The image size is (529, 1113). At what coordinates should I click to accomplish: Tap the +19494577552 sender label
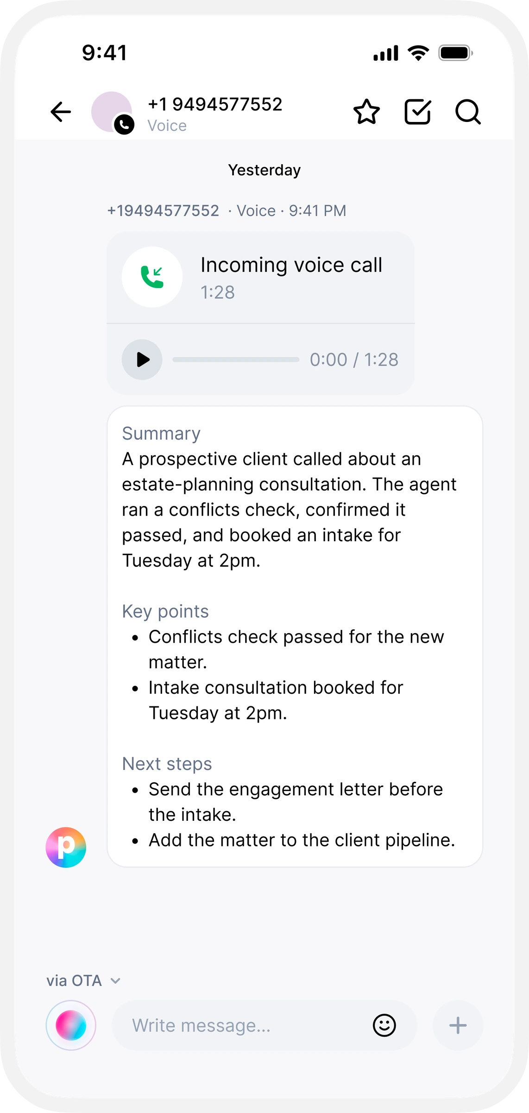pyautogui.click(x=163, y=211)
